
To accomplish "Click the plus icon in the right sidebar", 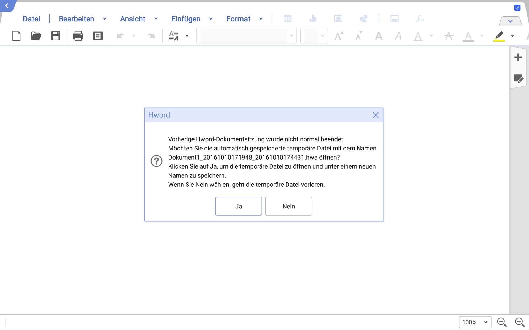I will pos(518,57).
